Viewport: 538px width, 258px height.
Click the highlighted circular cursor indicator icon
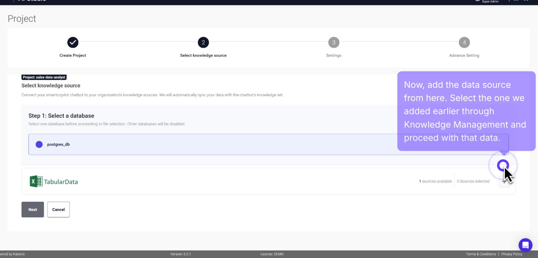click(503, 165)
